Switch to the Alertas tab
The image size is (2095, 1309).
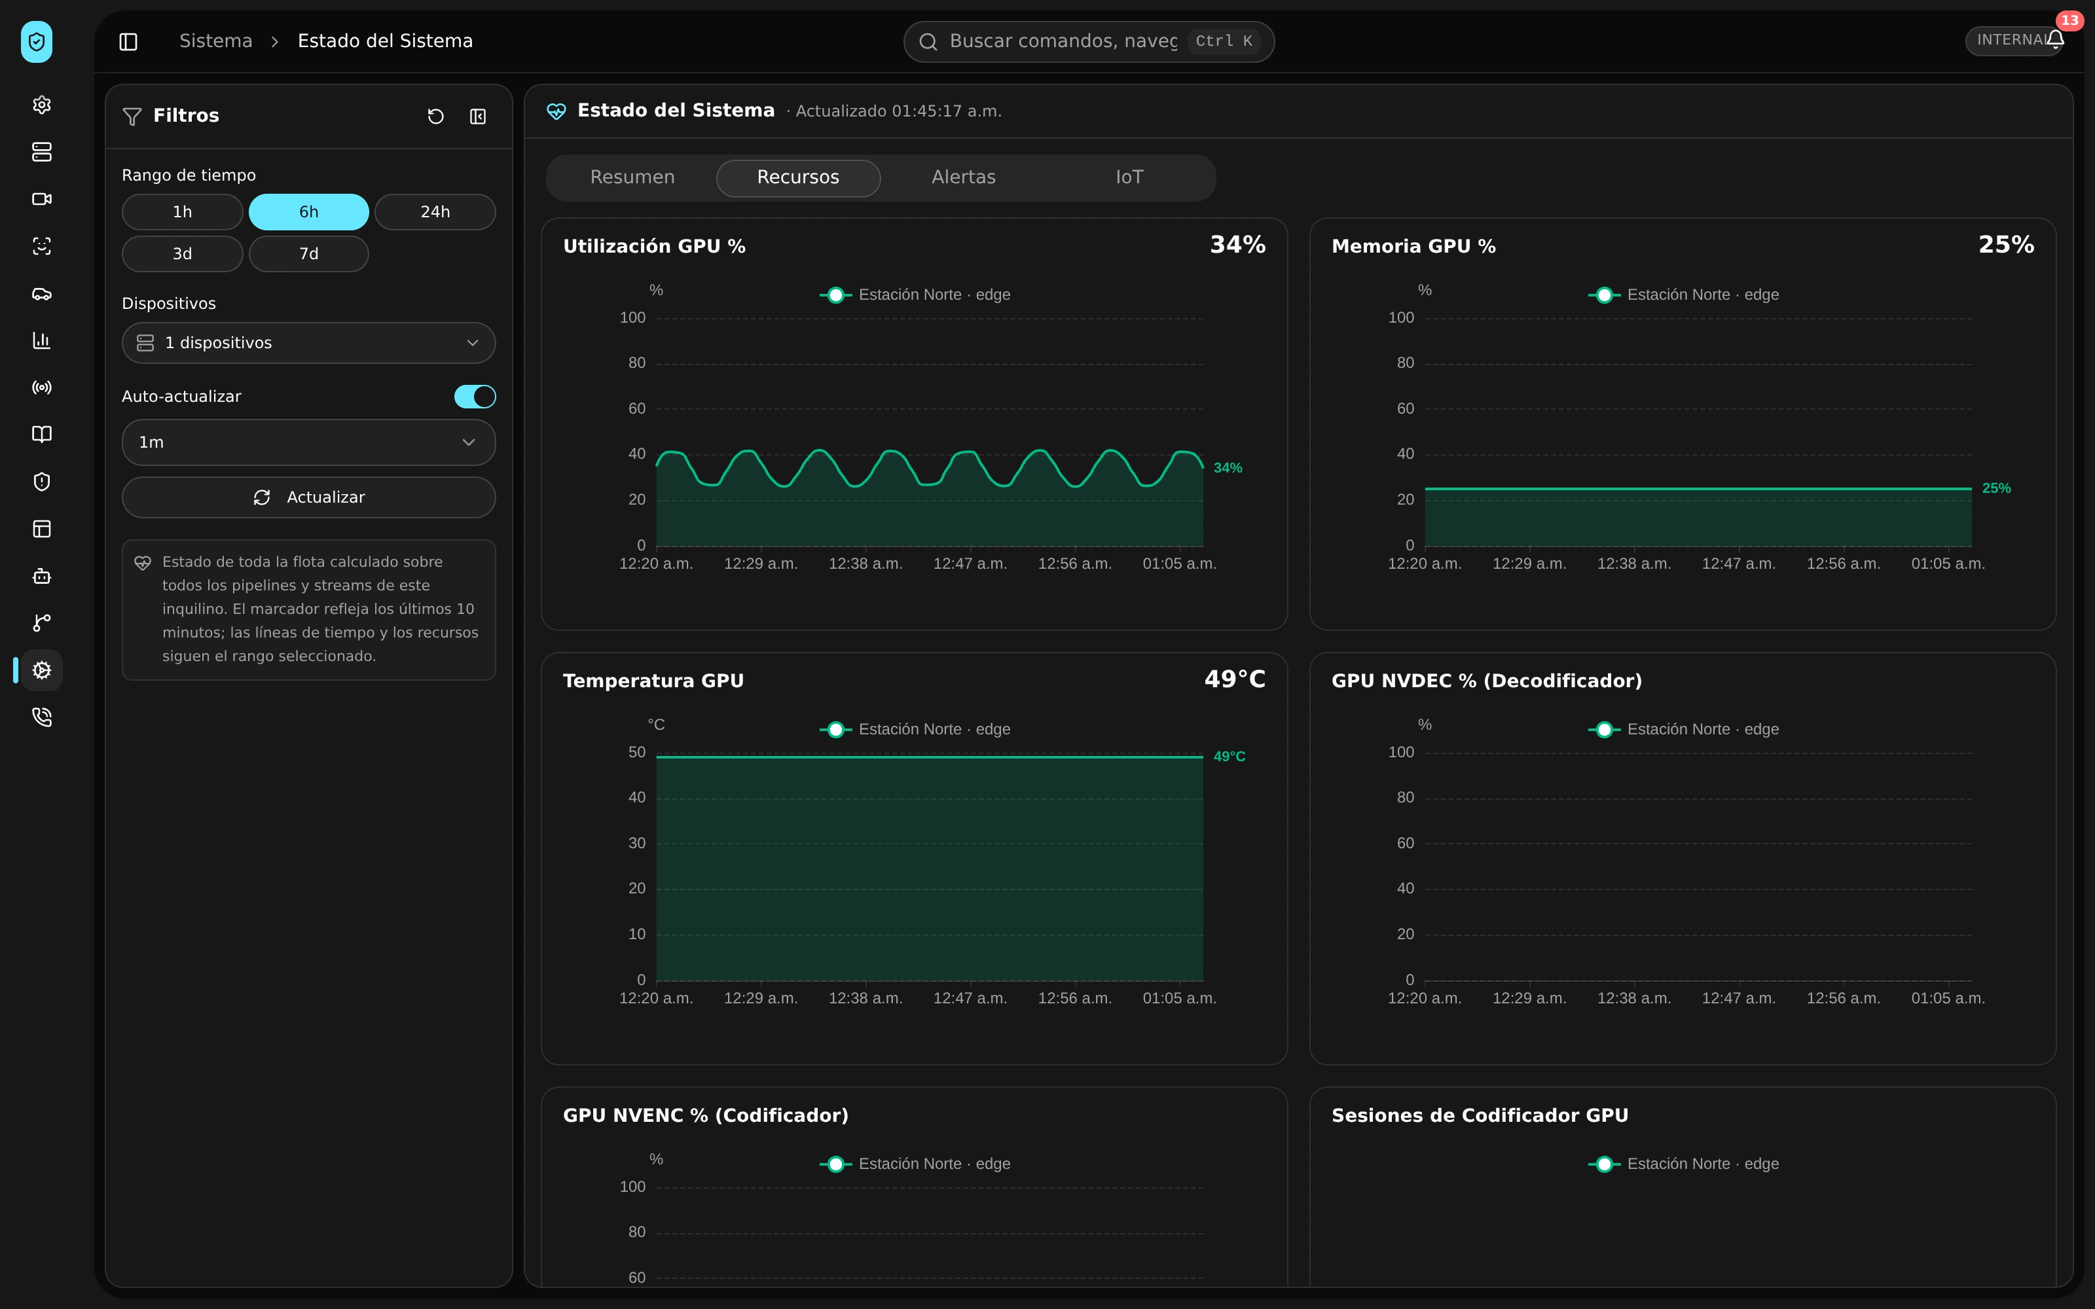pos(964,177)
